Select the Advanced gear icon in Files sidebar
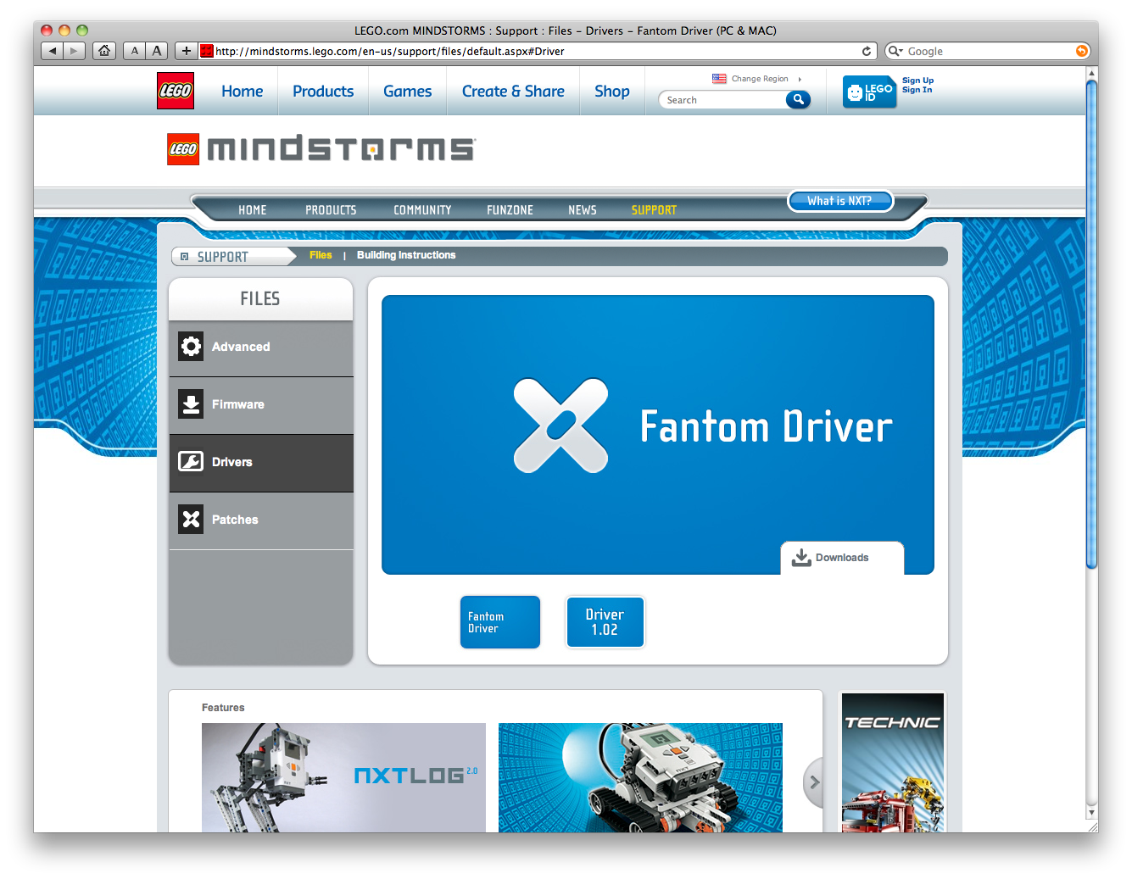This screenshot has width=1132, height=879. (x=191, y=347)
